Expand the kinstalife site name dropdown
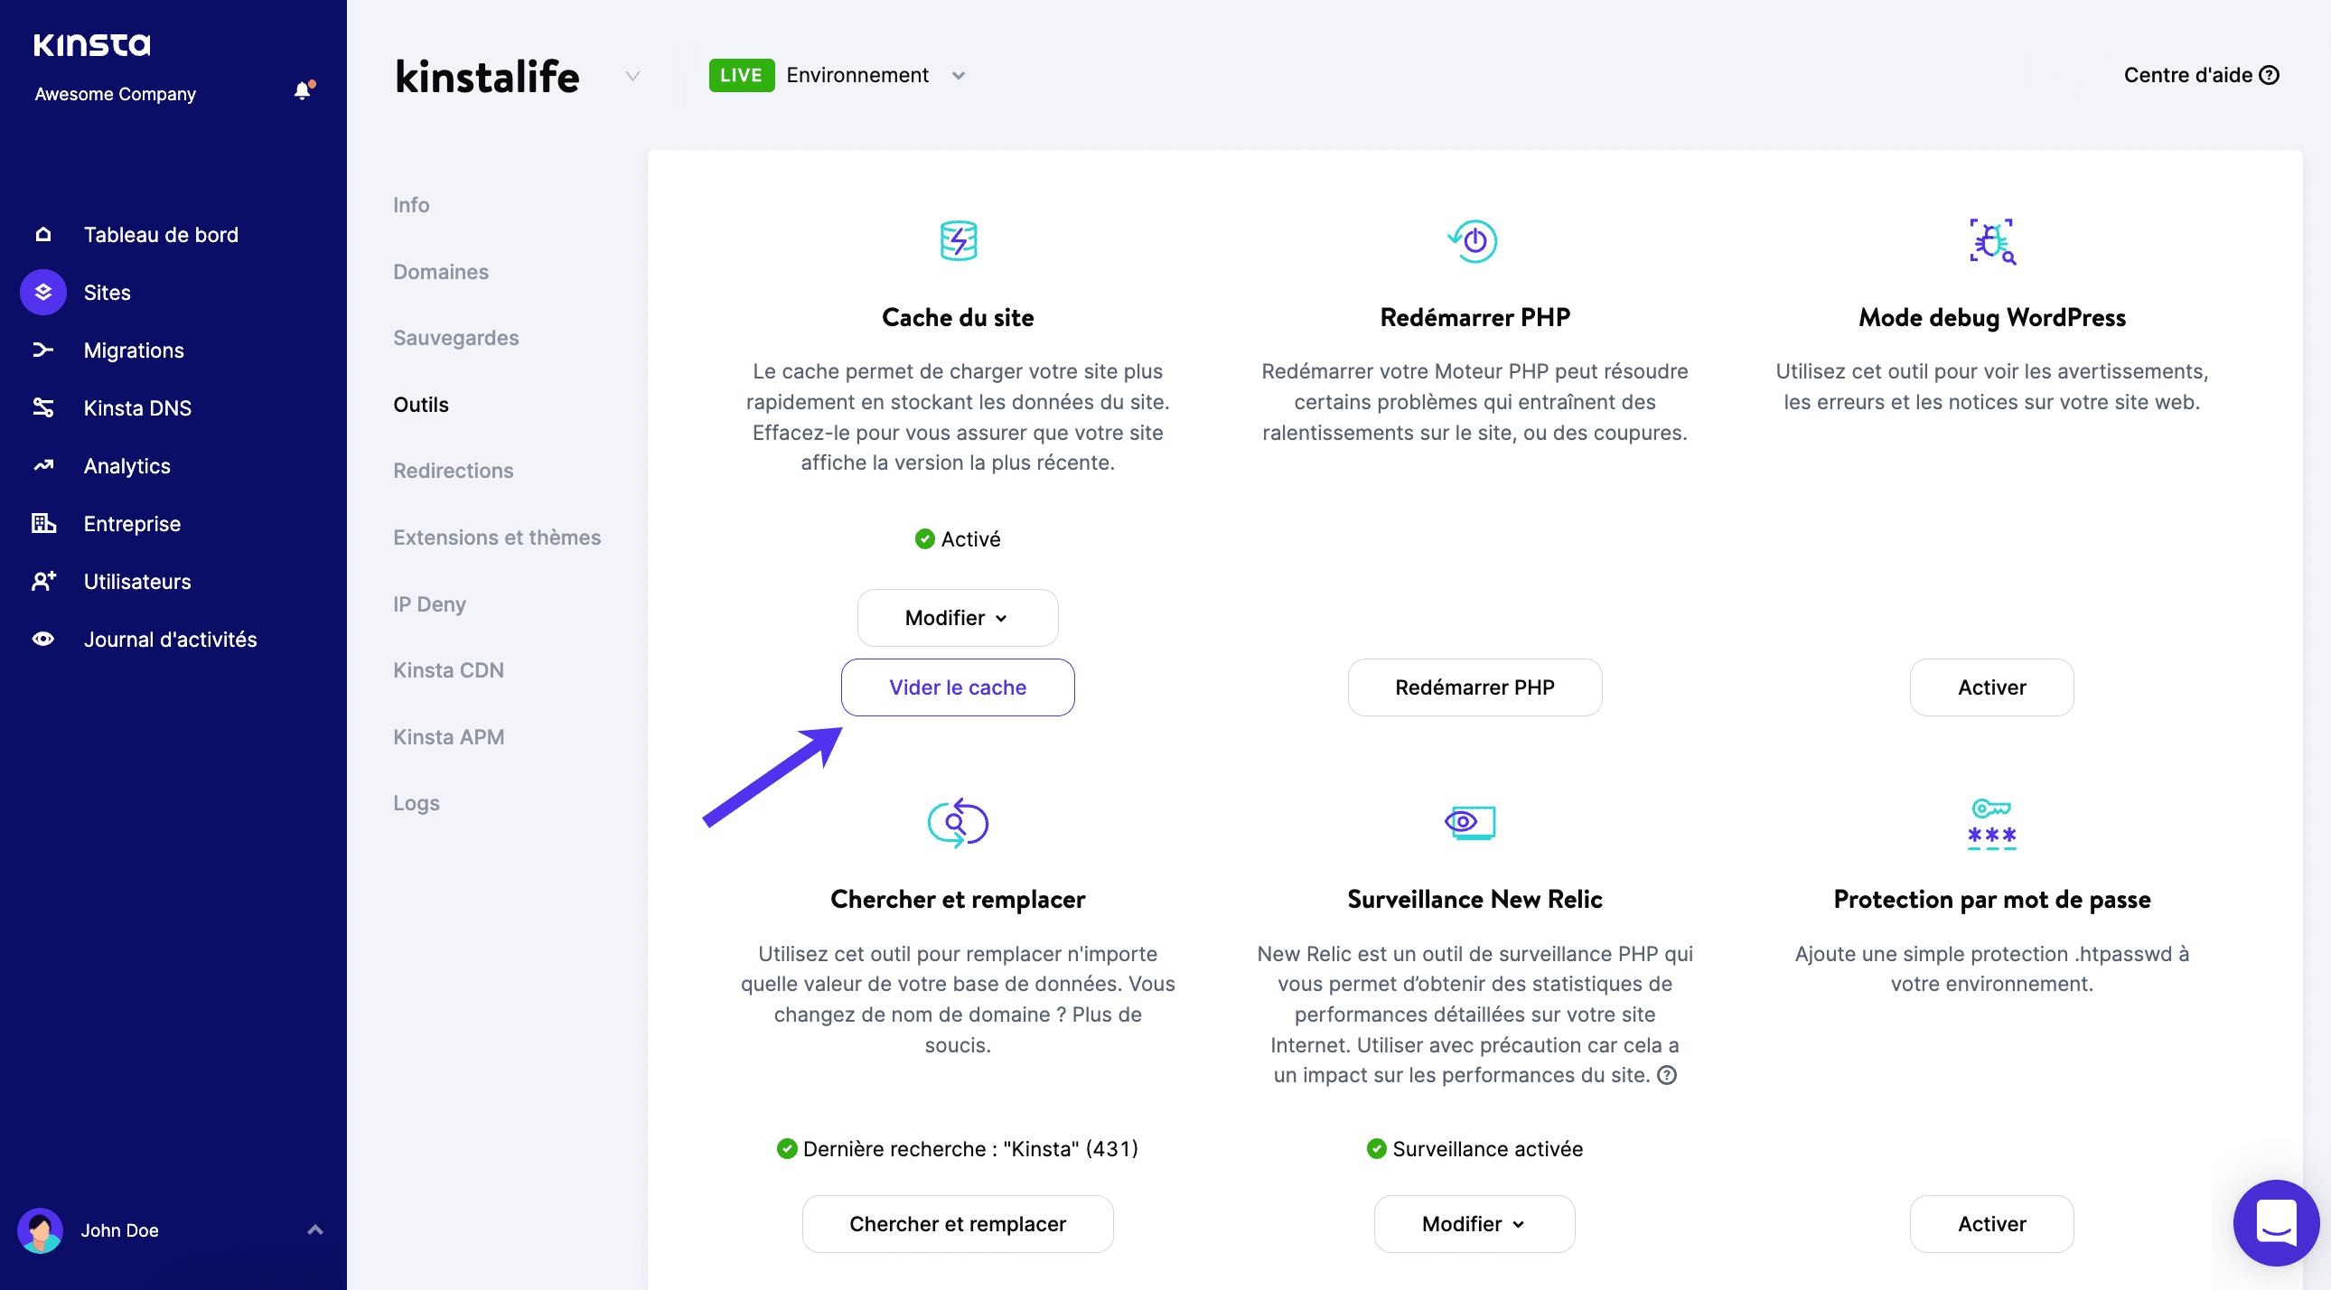 pyautogui.click(x=632, y=76)
